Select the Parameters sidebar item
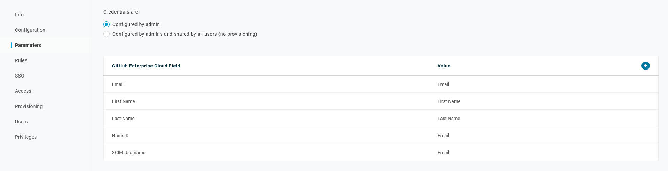This screenshot has width=668, height=171. 28,45
